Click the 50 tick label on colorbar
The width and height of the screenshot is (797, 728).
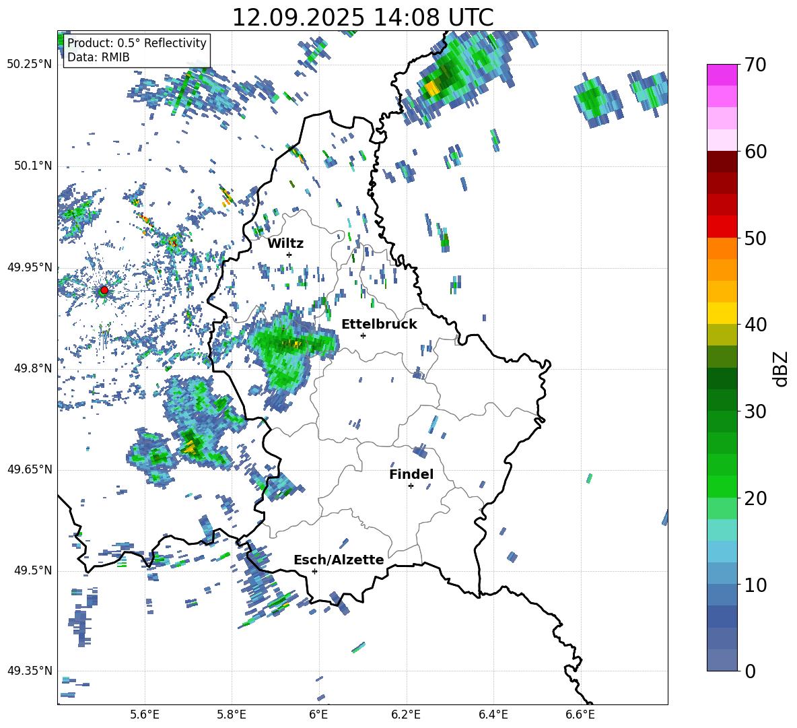pyautogui.click(x=755, y=238)
